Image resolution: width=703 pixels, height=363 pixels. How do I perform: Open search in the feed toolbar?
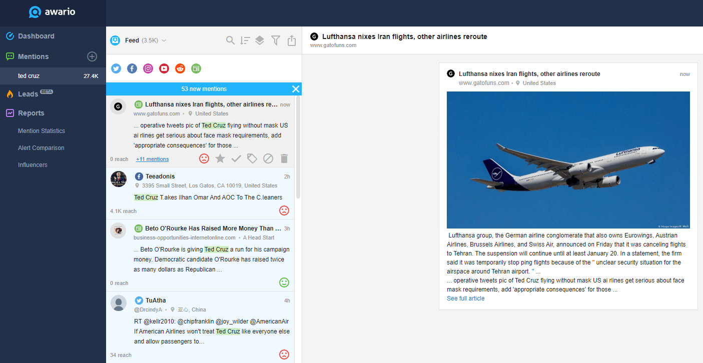230,40
